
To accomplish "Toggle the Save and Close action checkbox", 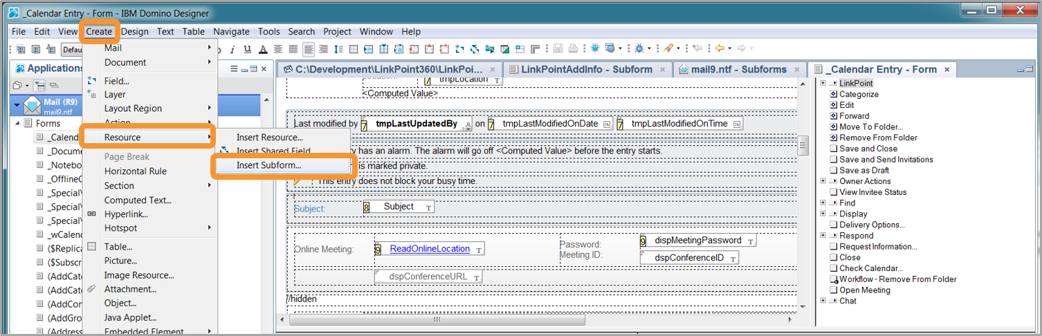I will coord(833,149).
